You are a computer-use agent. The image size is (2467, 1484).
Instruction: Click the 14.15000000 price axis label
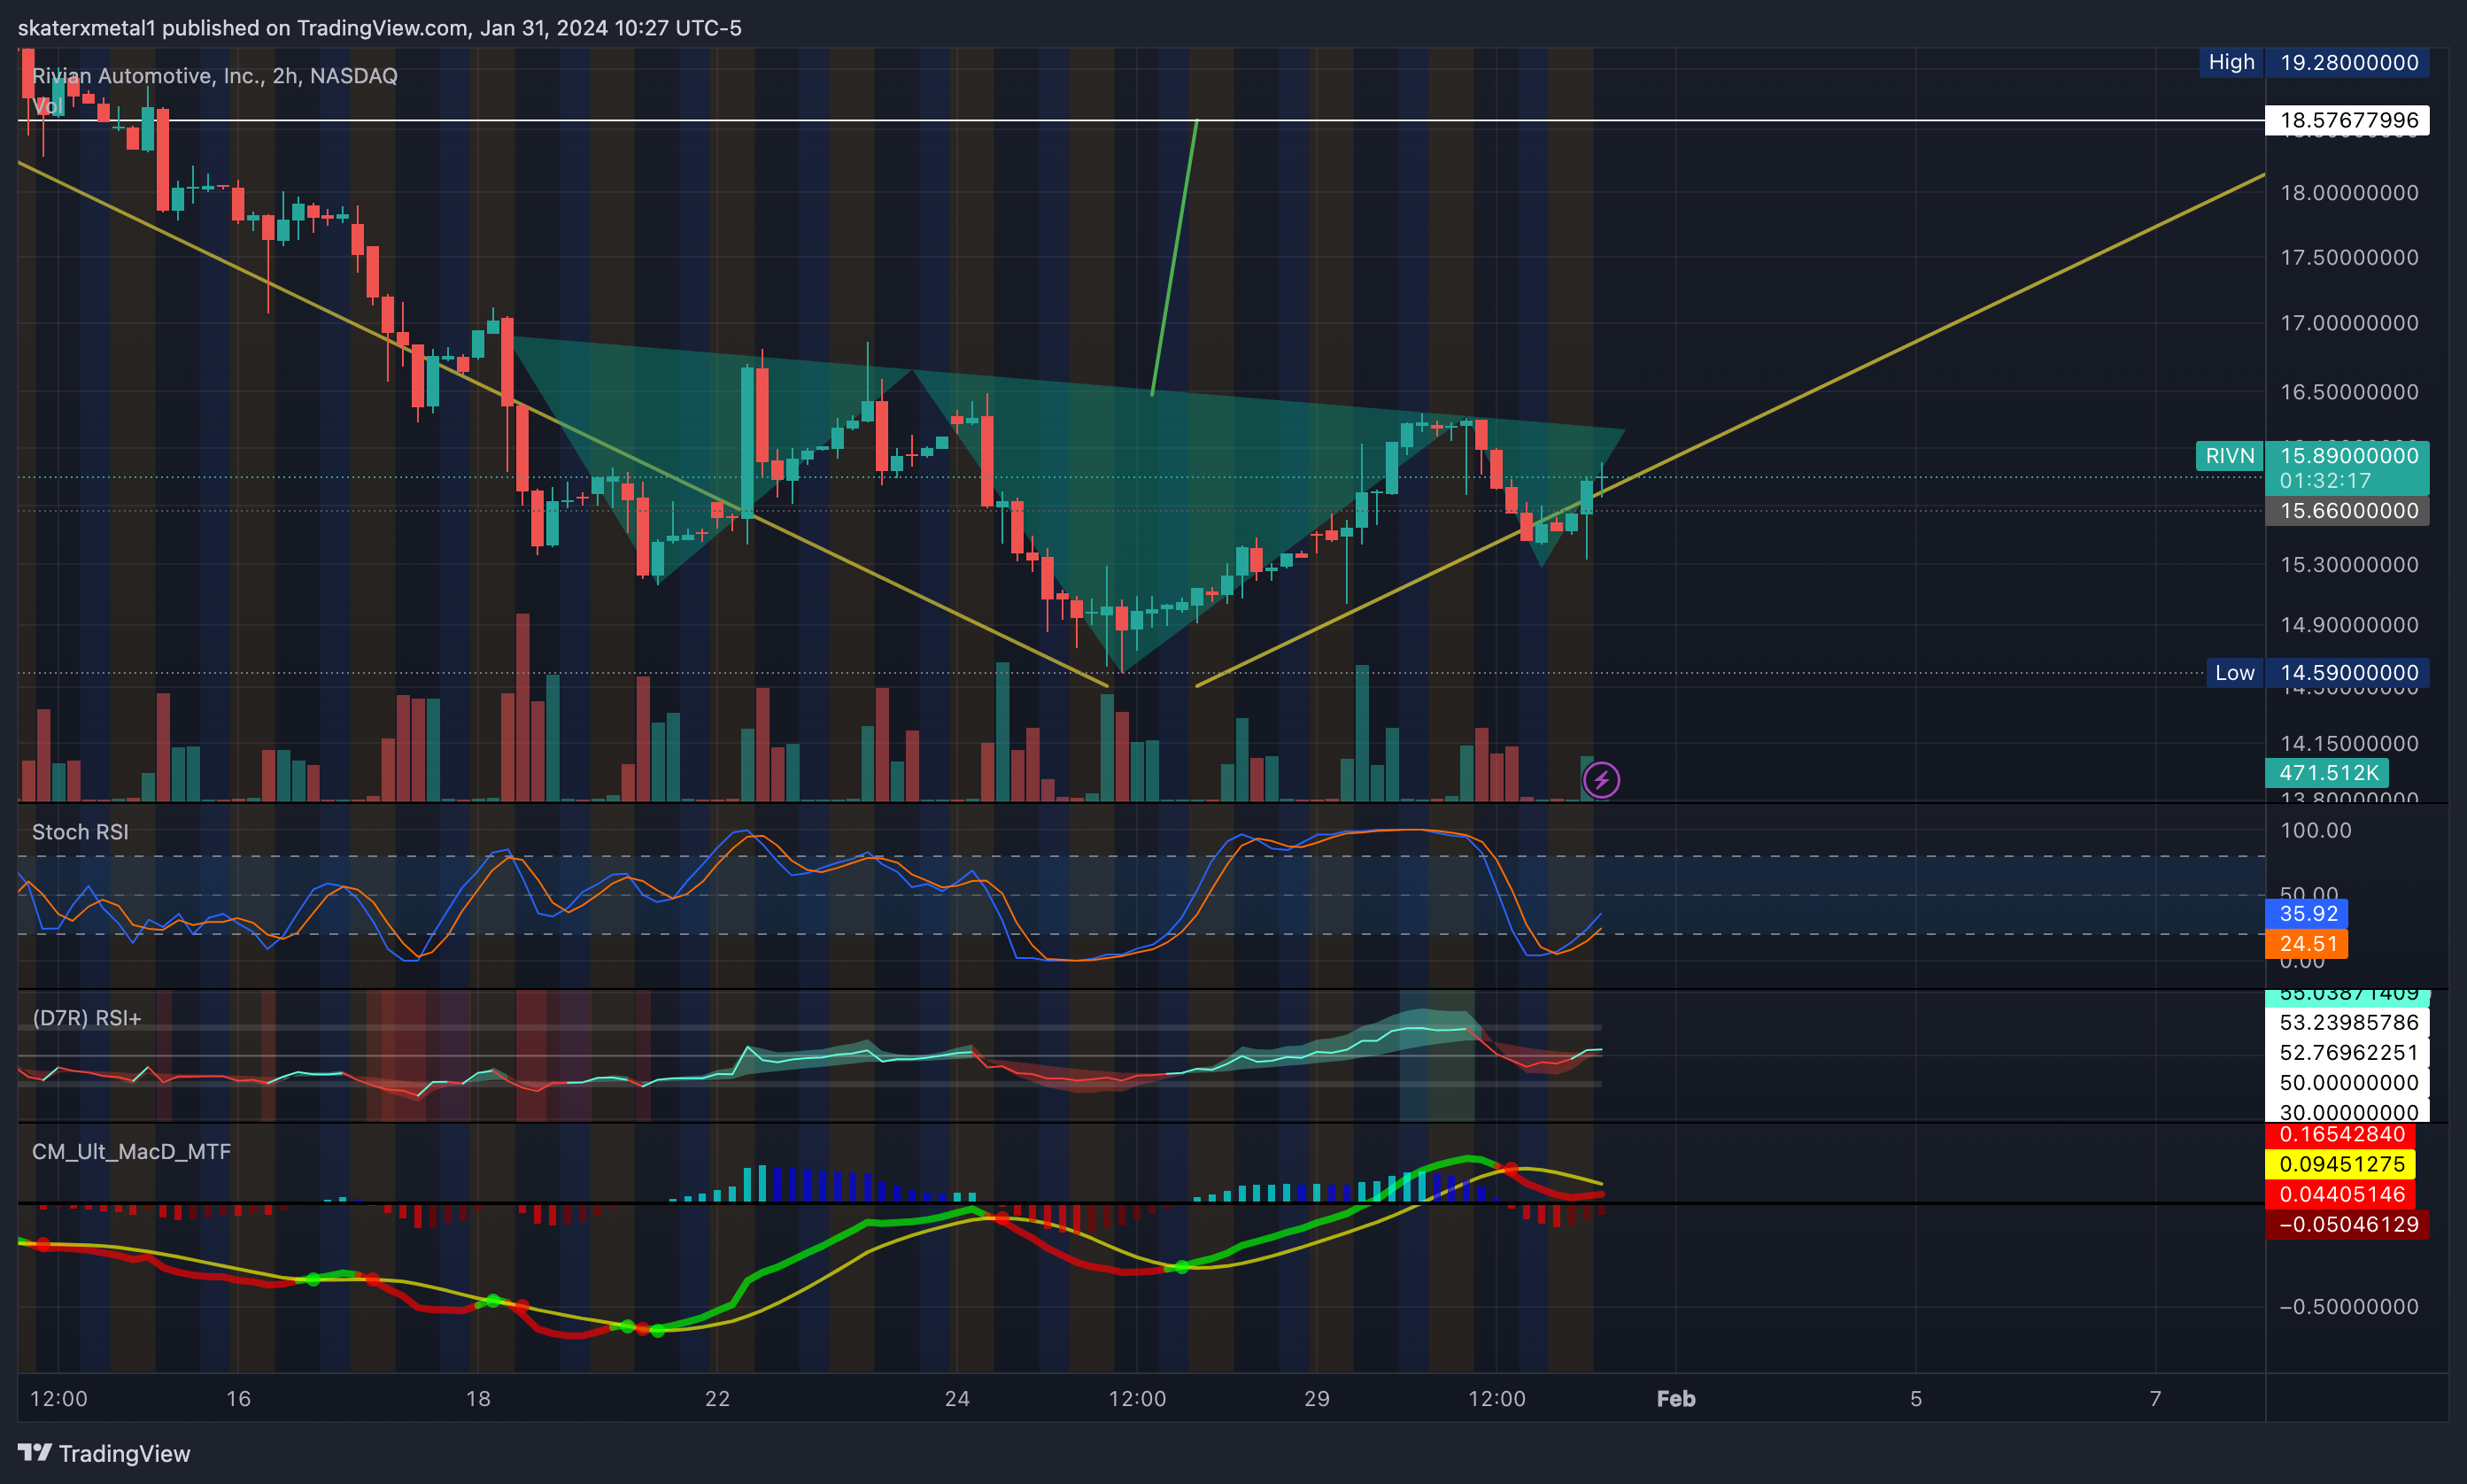pyautogui.click(x=2349, y=744)
